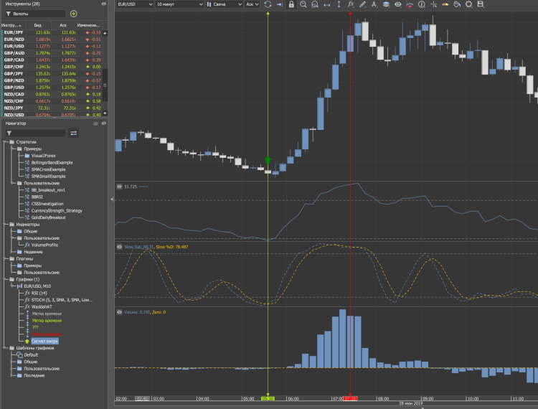Open the add indicator fx toolbar icon
This screenshot has width=538, height=409.
tap(350, 4)
